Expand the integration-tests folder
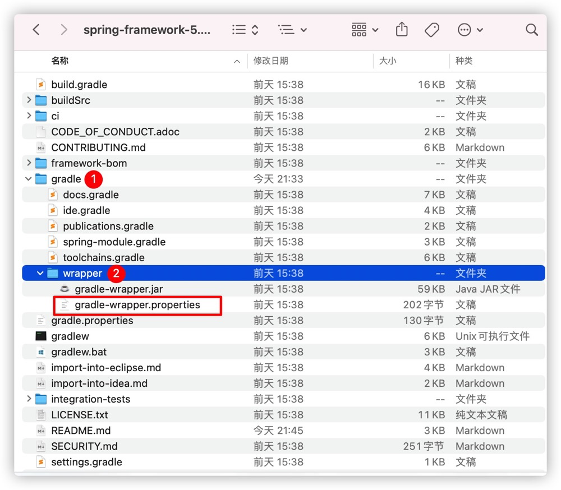 click(x=29, y=399)
